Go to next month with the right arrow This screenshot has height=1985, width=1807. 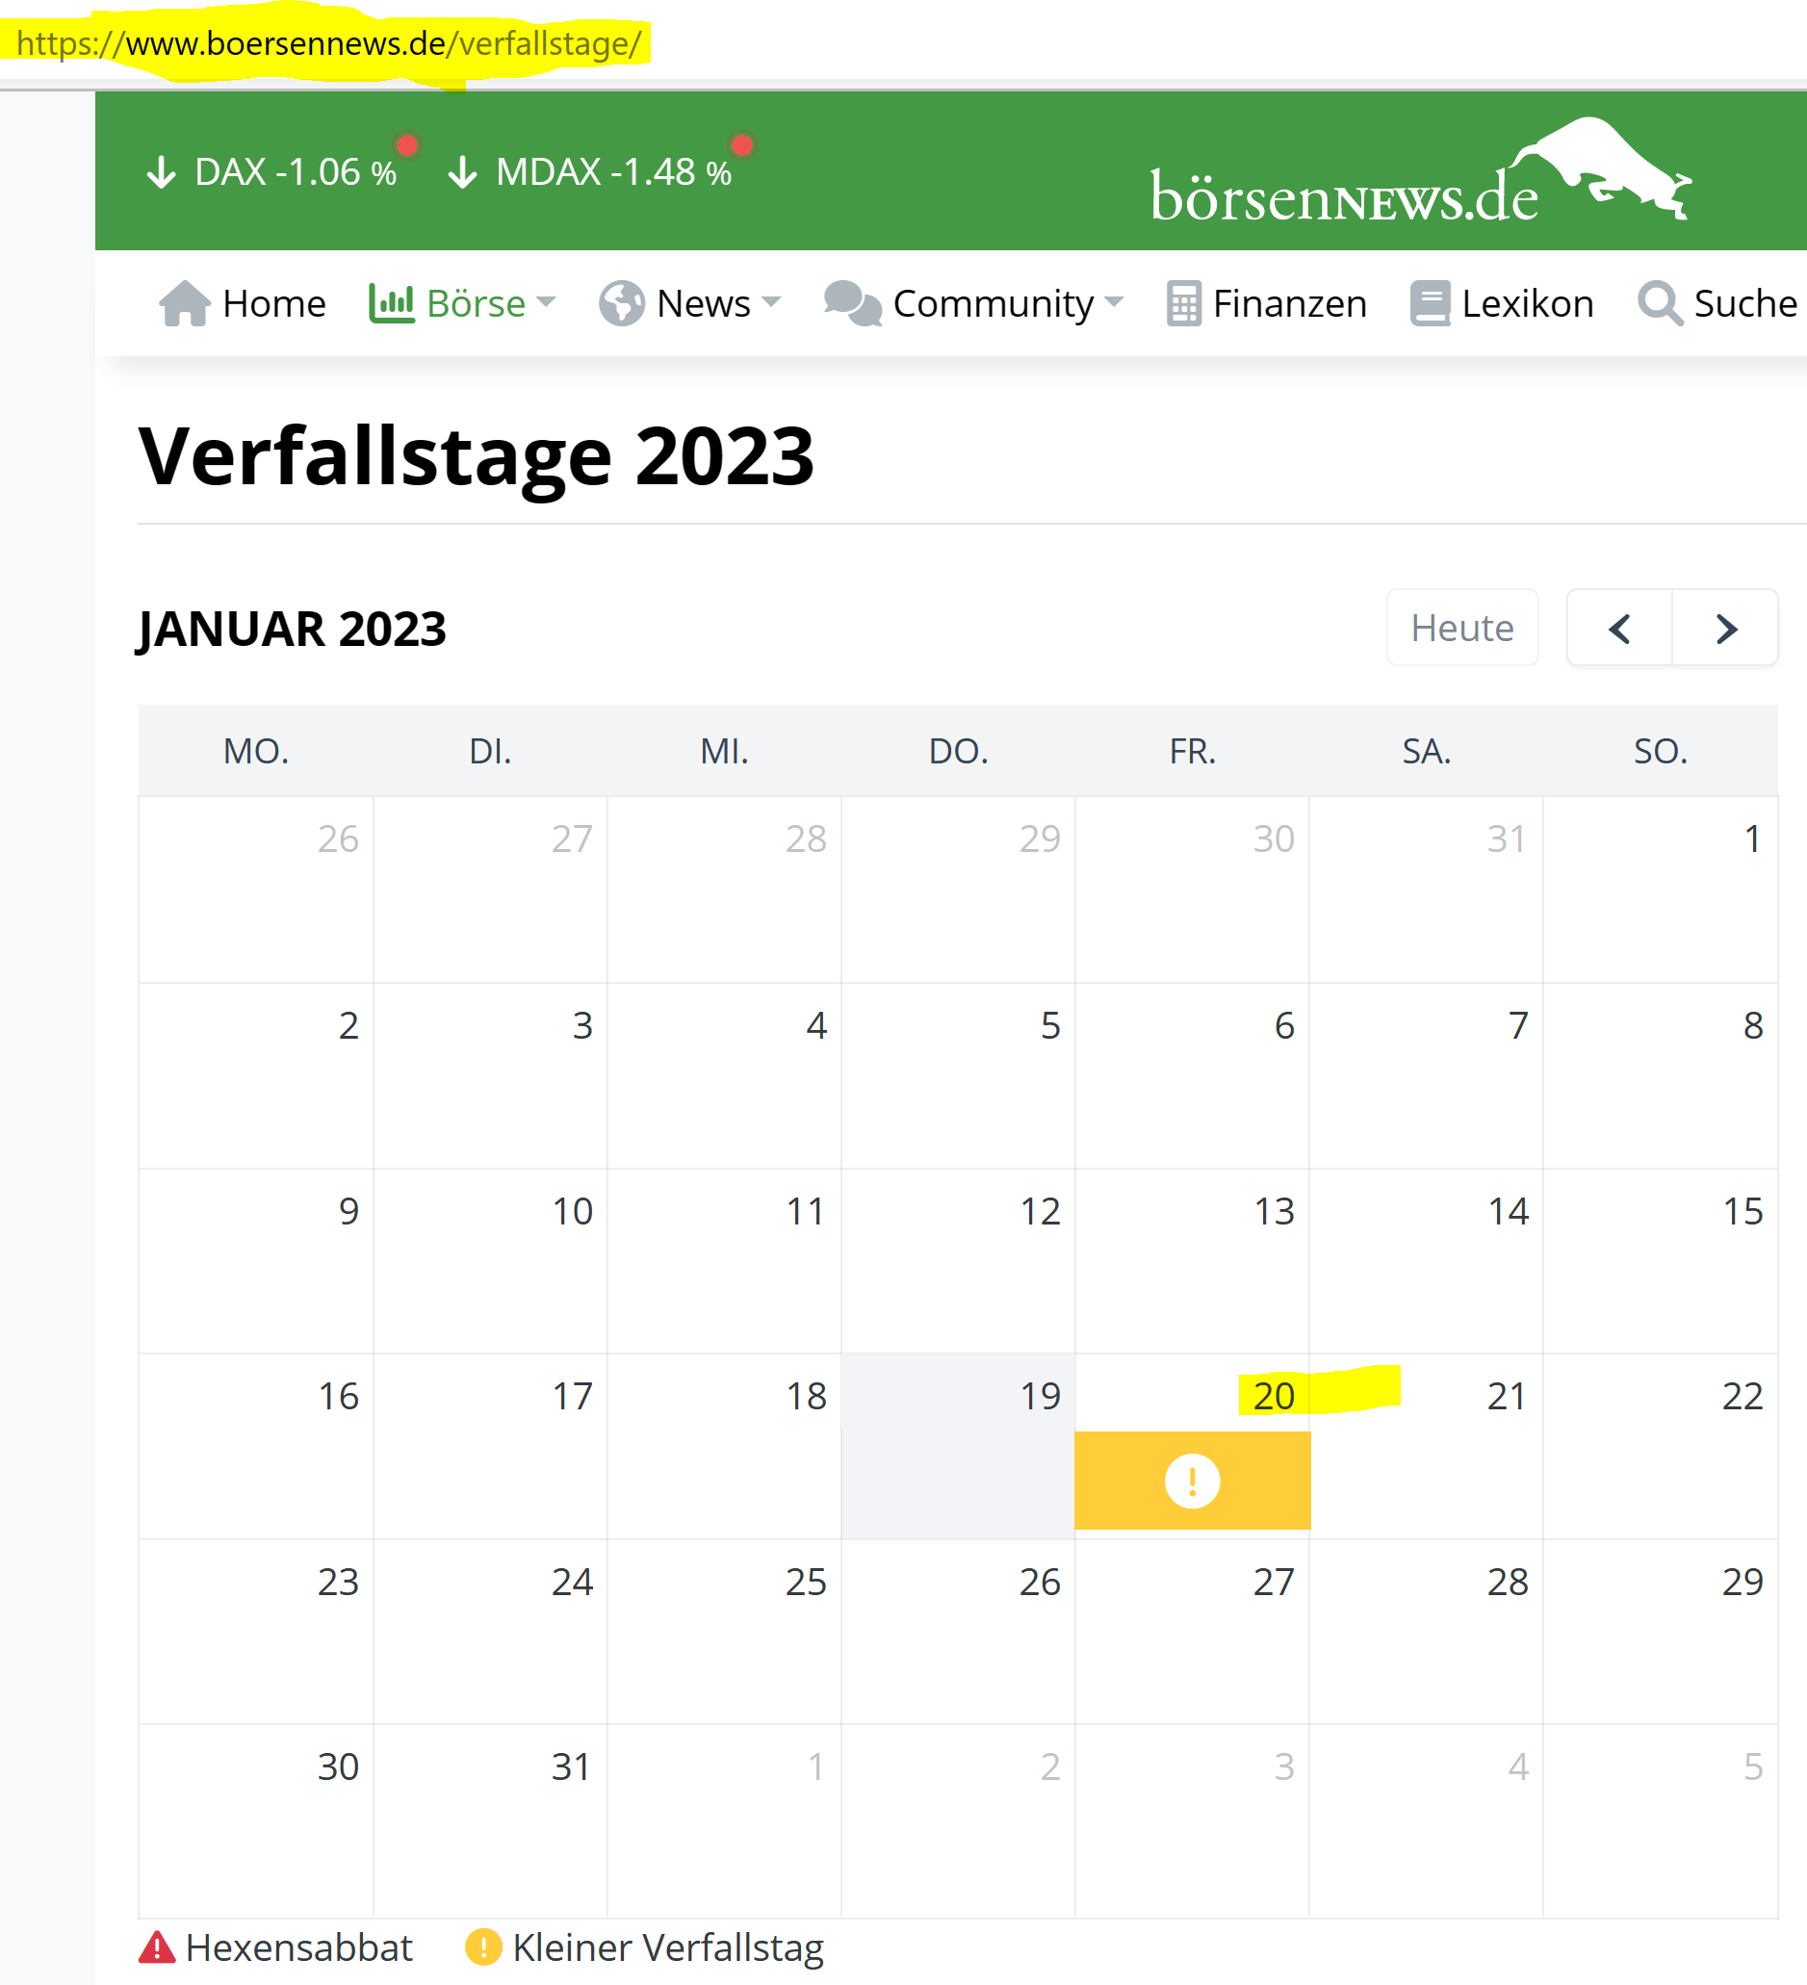tap(1725, 628)
